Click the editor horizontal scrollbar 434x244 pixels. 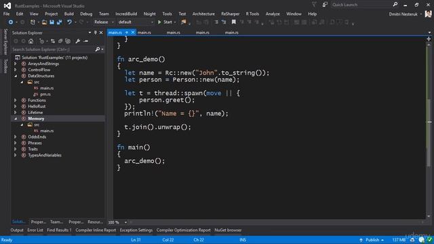(277, 222)
